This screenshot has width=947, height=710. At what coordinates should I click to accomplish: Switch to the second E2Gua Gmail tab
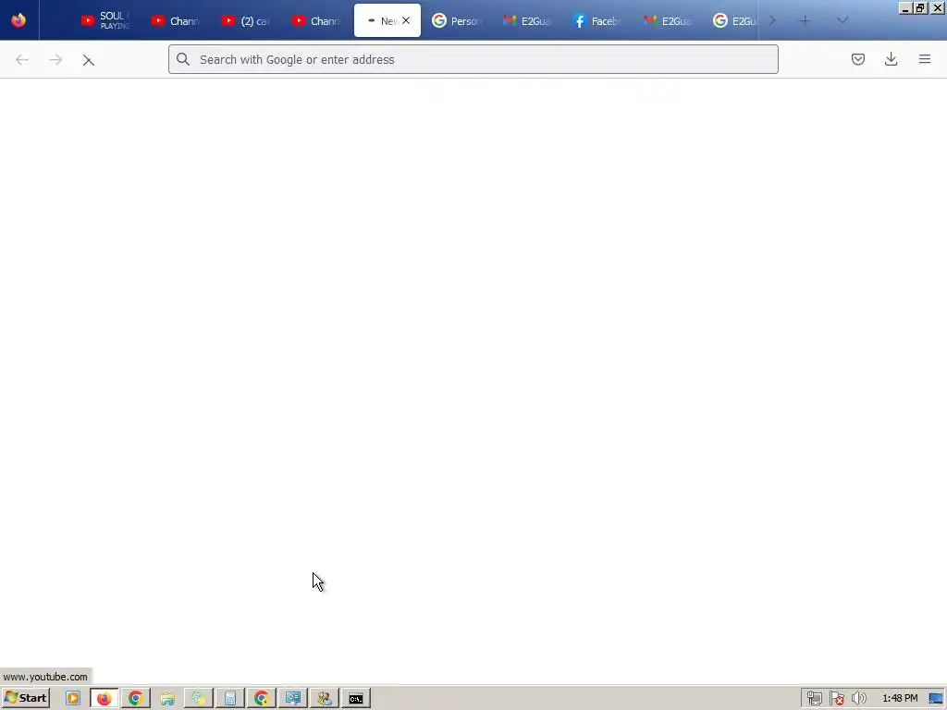point(668,20)
